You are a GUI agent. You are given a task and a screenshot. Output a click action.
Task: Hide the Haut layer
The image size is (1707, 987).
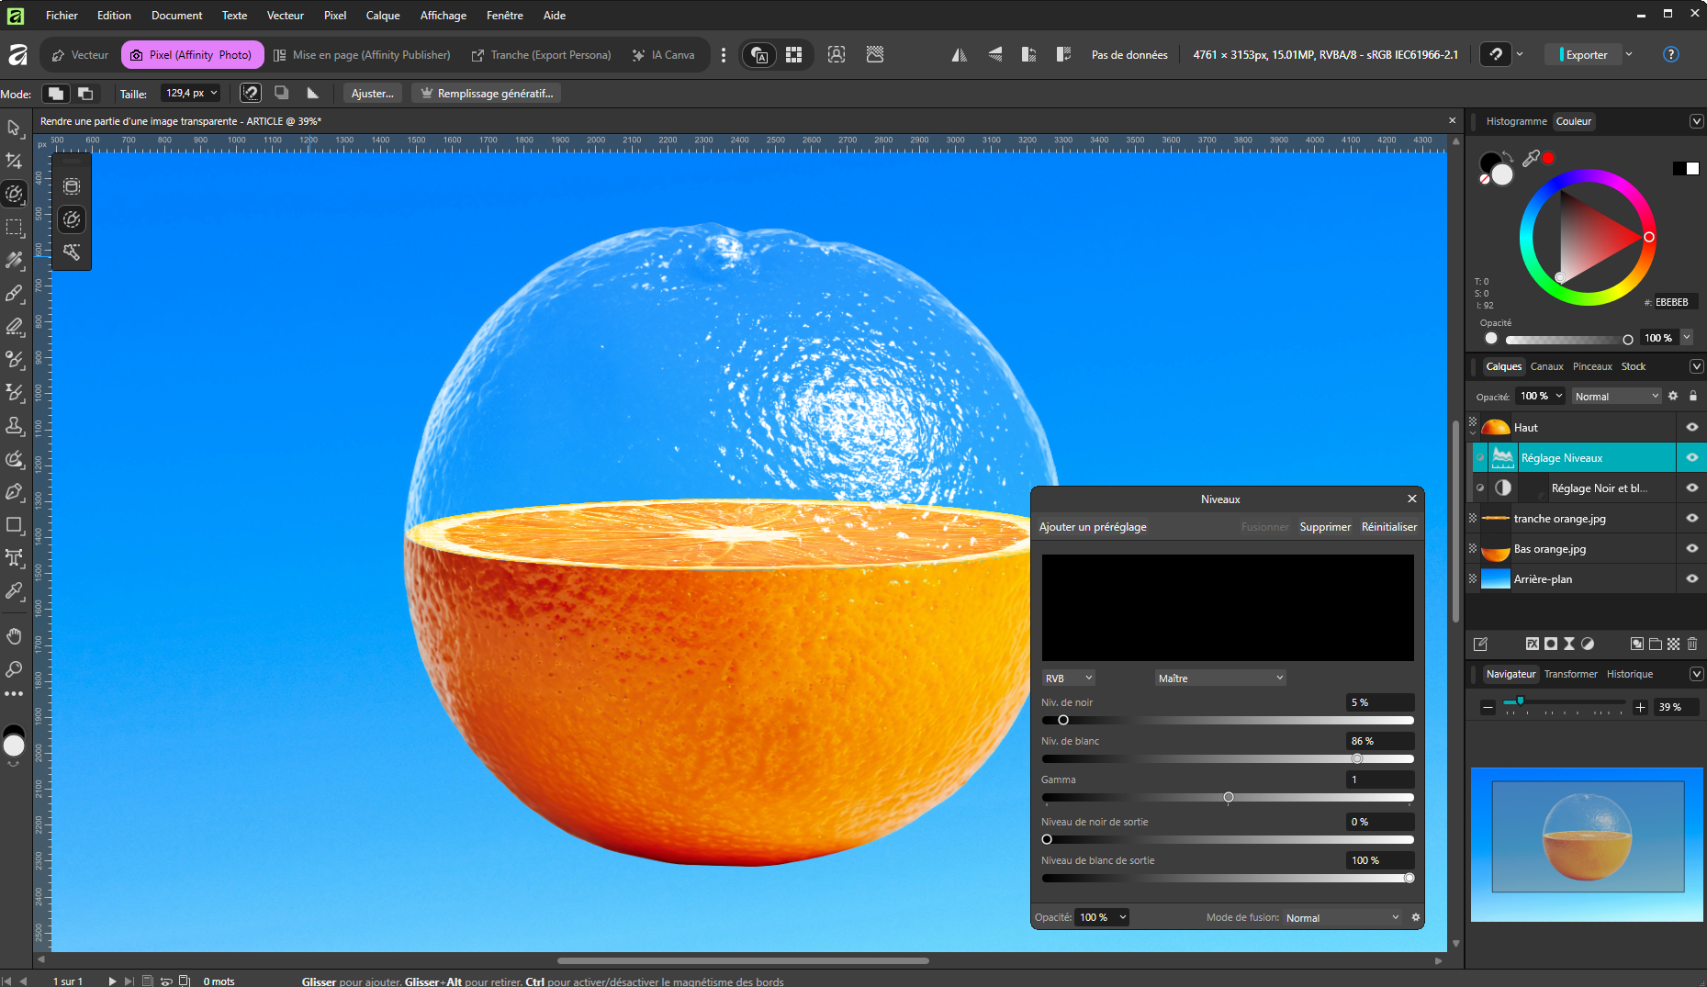1691,428
